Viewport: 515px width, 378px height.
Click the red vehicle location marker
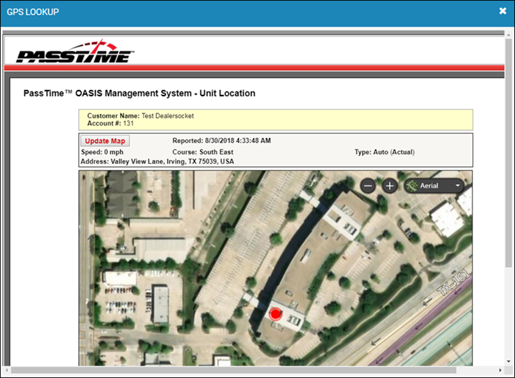click(275, 314)
